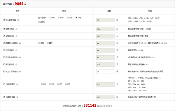Click the amount field in 玻璃单独破碎险 row
The image size is (175, 111).
point(106,43)
